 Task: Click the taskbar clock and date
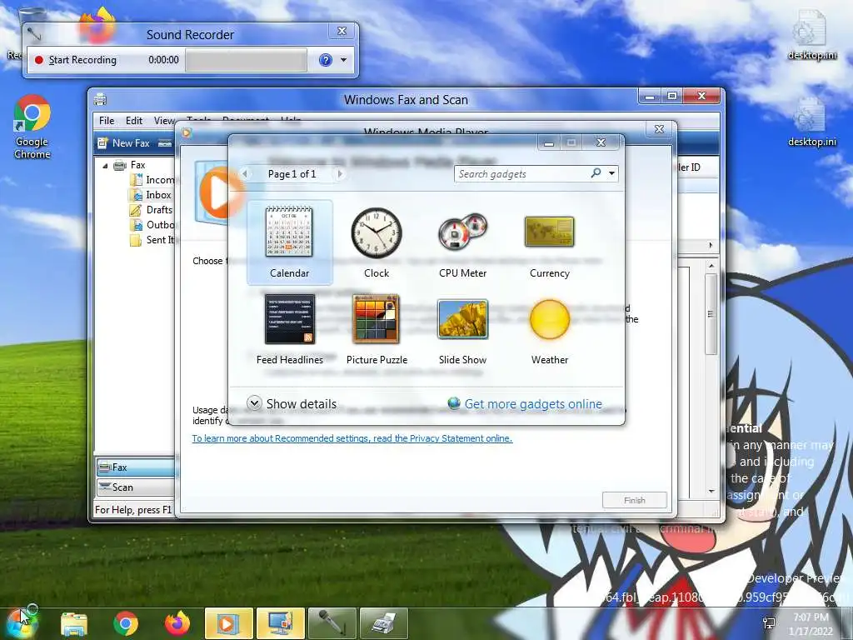point(811,624)
